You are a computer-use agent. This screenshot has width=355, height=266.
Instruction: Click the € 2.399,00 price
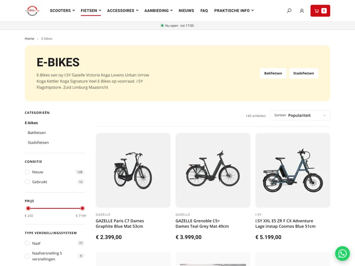tap(109, 237)
